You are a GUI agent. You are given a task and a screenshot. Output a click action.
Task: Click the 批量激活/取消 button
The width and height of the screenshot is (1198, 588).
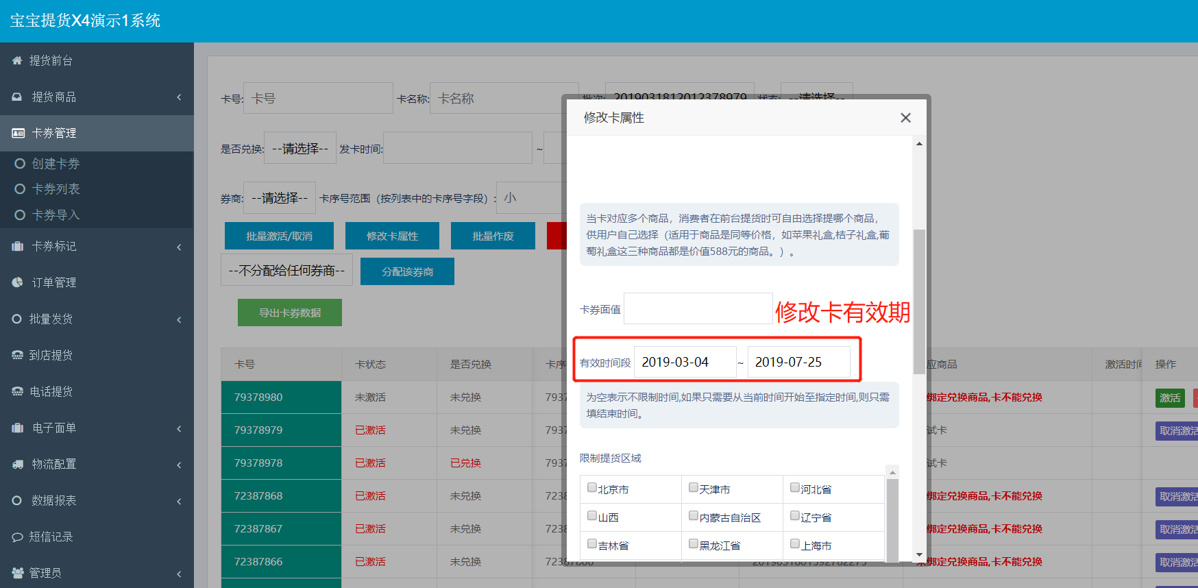pyautogui.click(x=279, y=236)
